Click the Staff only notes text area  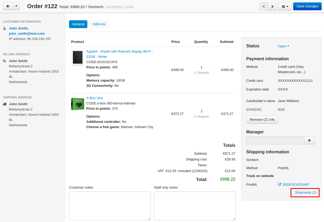click(195, 206)
